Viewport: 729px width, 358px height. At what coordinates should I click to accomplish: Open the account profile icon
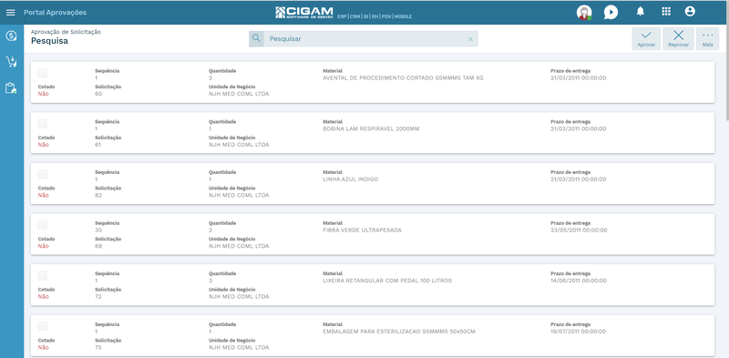[x=690, y=12]
